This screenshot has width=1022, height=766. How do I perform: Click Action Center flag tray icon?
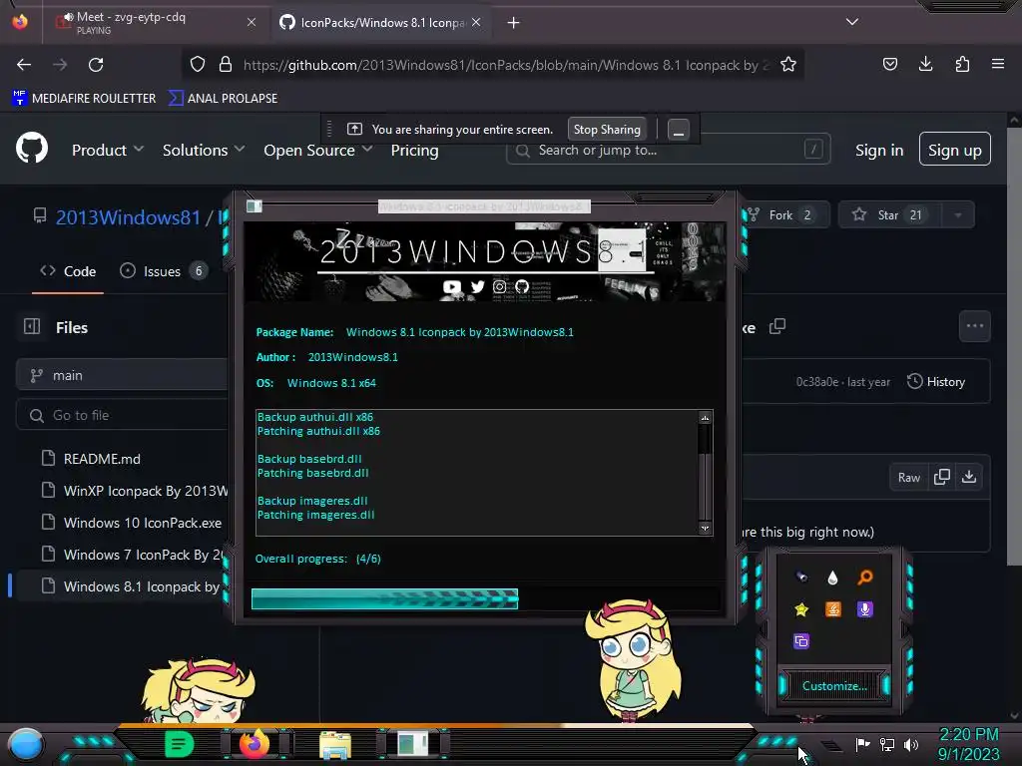862,744
